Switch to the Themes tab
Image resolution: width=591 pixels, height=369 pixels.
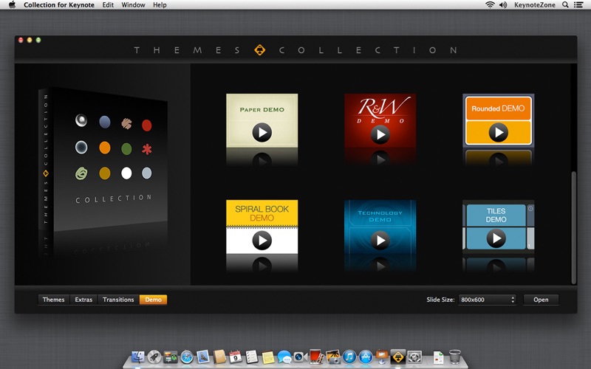(x=53, y=300)
